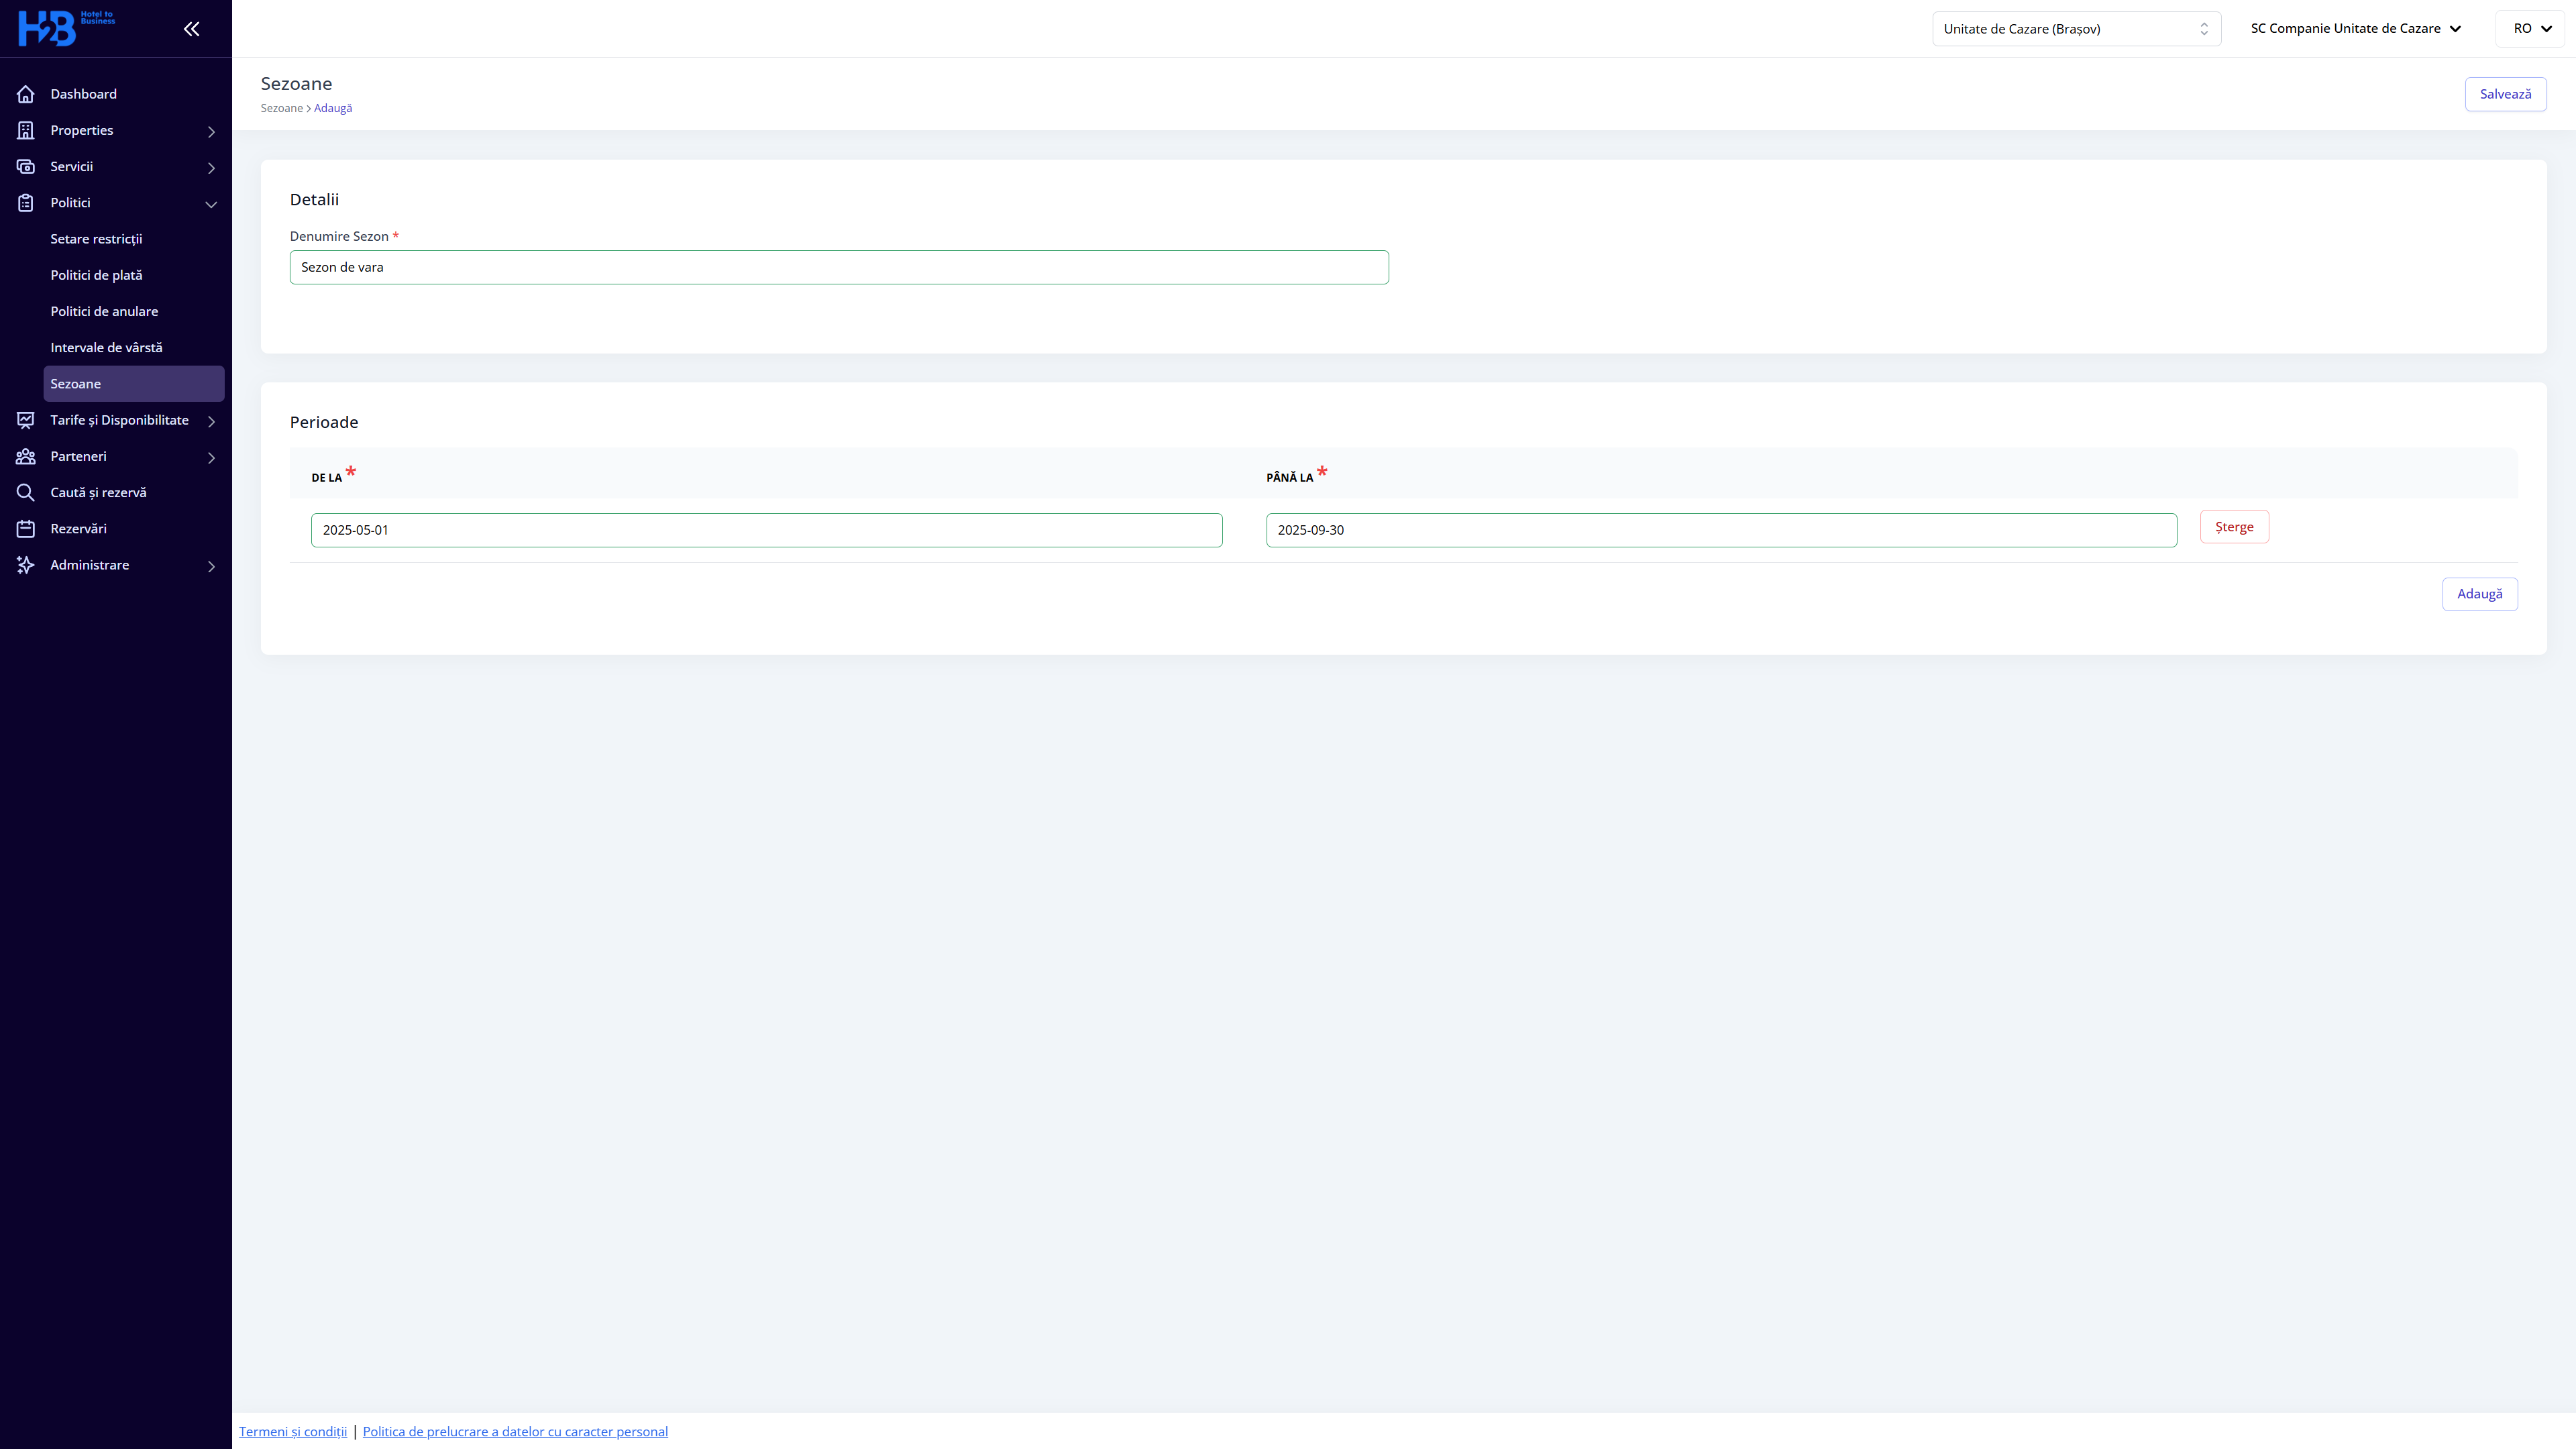Go to Dashboard menu item
The height and width of the screenshot is (1449, 2576).
click(83, 94)
